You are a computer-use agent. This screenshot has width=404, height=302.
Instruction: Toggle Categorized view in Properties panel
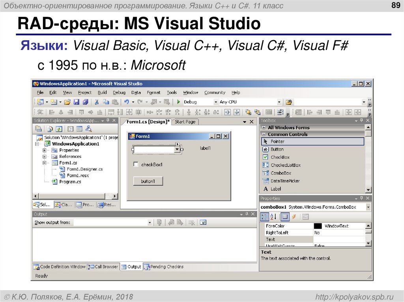tap(265, 217)
